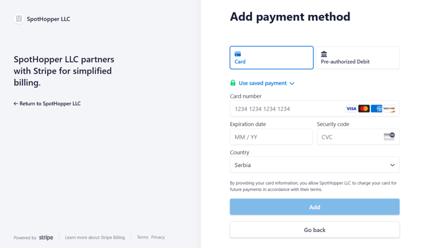Click the bank icon for Pre-authorized Debit
This screenshot has height=248, width=427.
click(x=324, y=54)
